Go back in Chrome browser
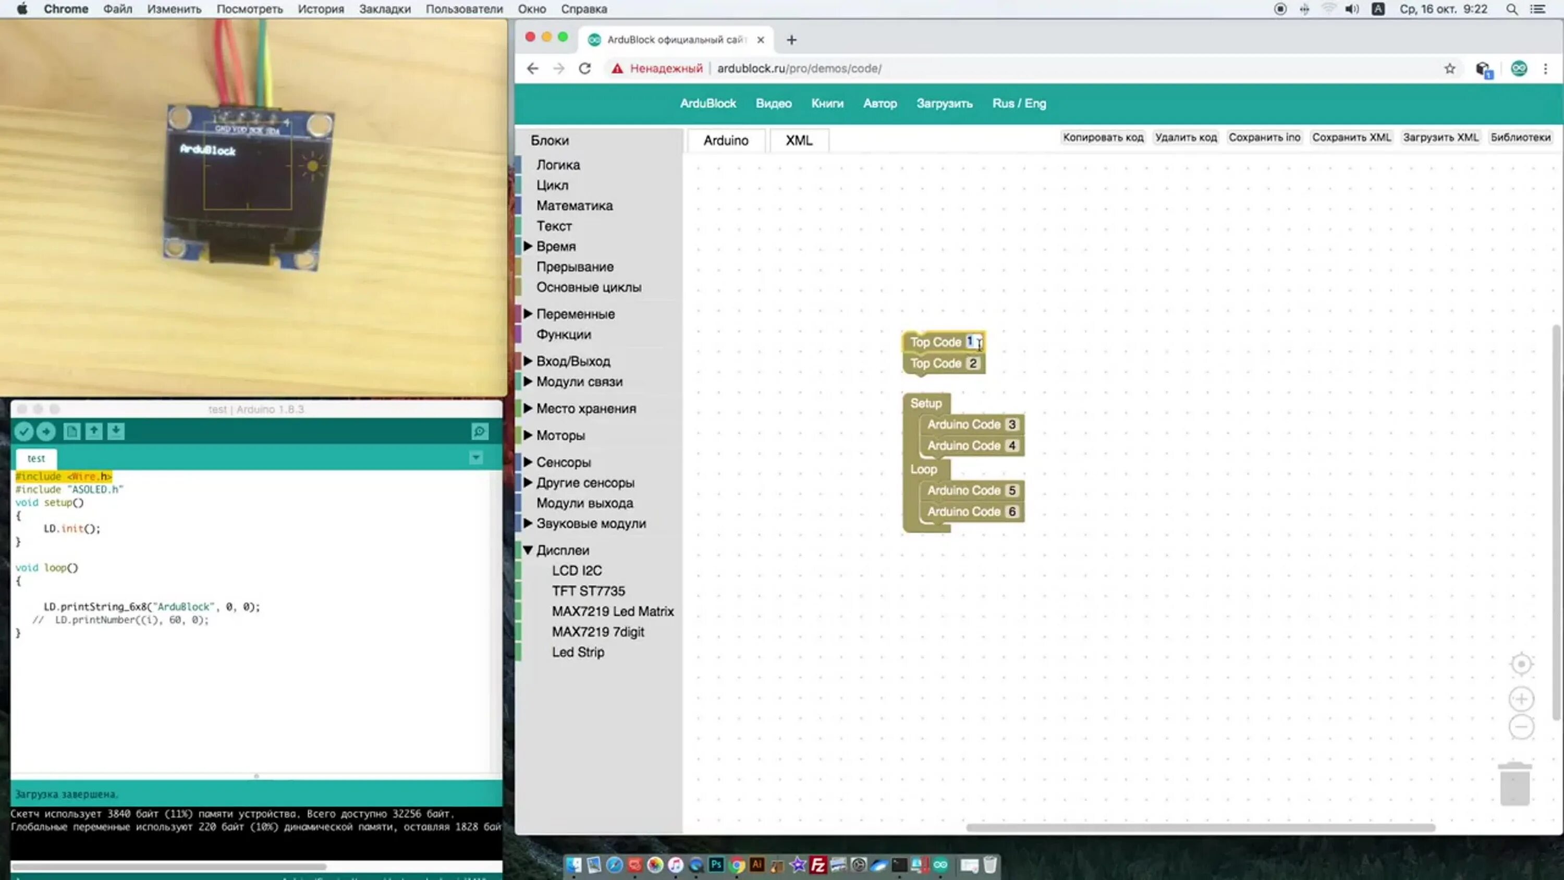Viewport: 1564px width, 880px height. pos(532,69)
